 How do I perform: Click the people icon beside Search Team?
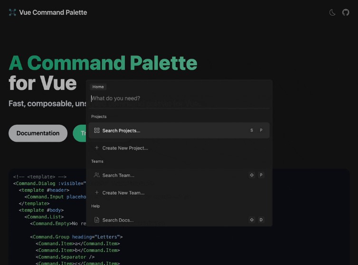[x=97, y=175]
